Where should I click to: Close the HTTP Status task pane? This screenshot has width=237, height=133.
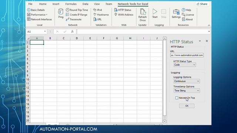point(207,41)
